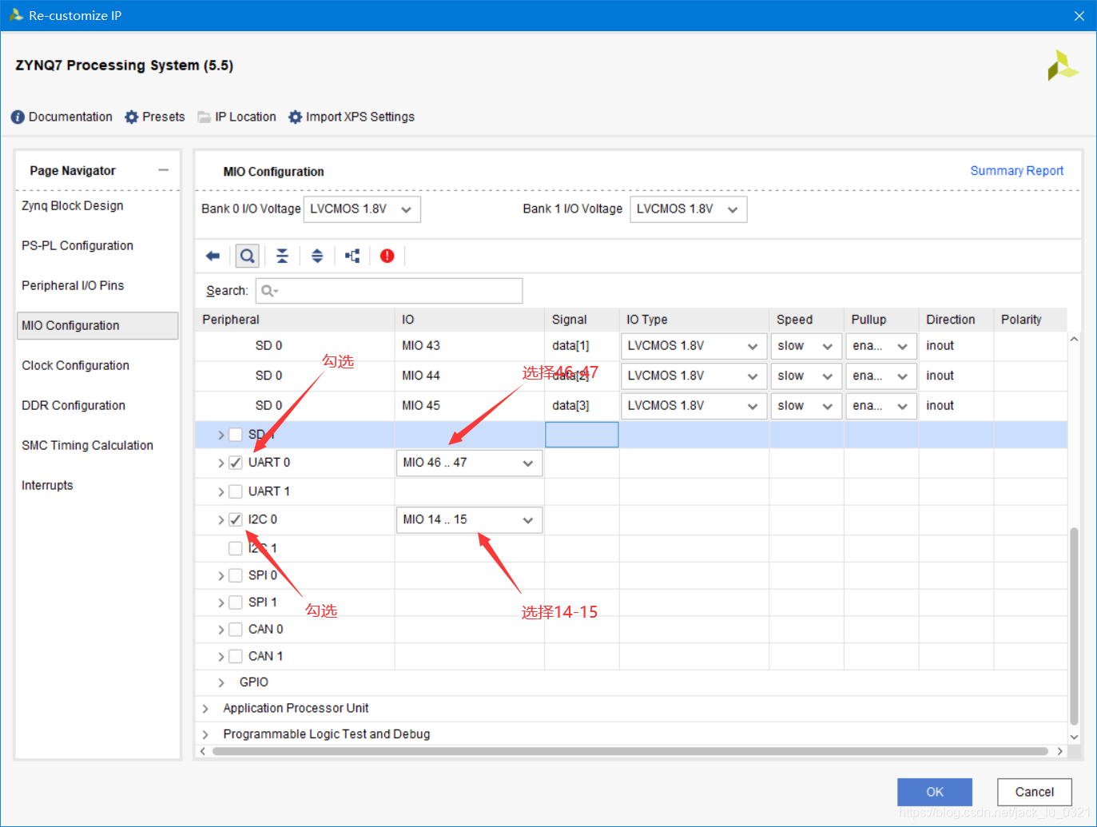Toggle the search magnifier toolbar icon
Image resolution: width=1097 pixels, height=827 pixels.
pos(248,256)
